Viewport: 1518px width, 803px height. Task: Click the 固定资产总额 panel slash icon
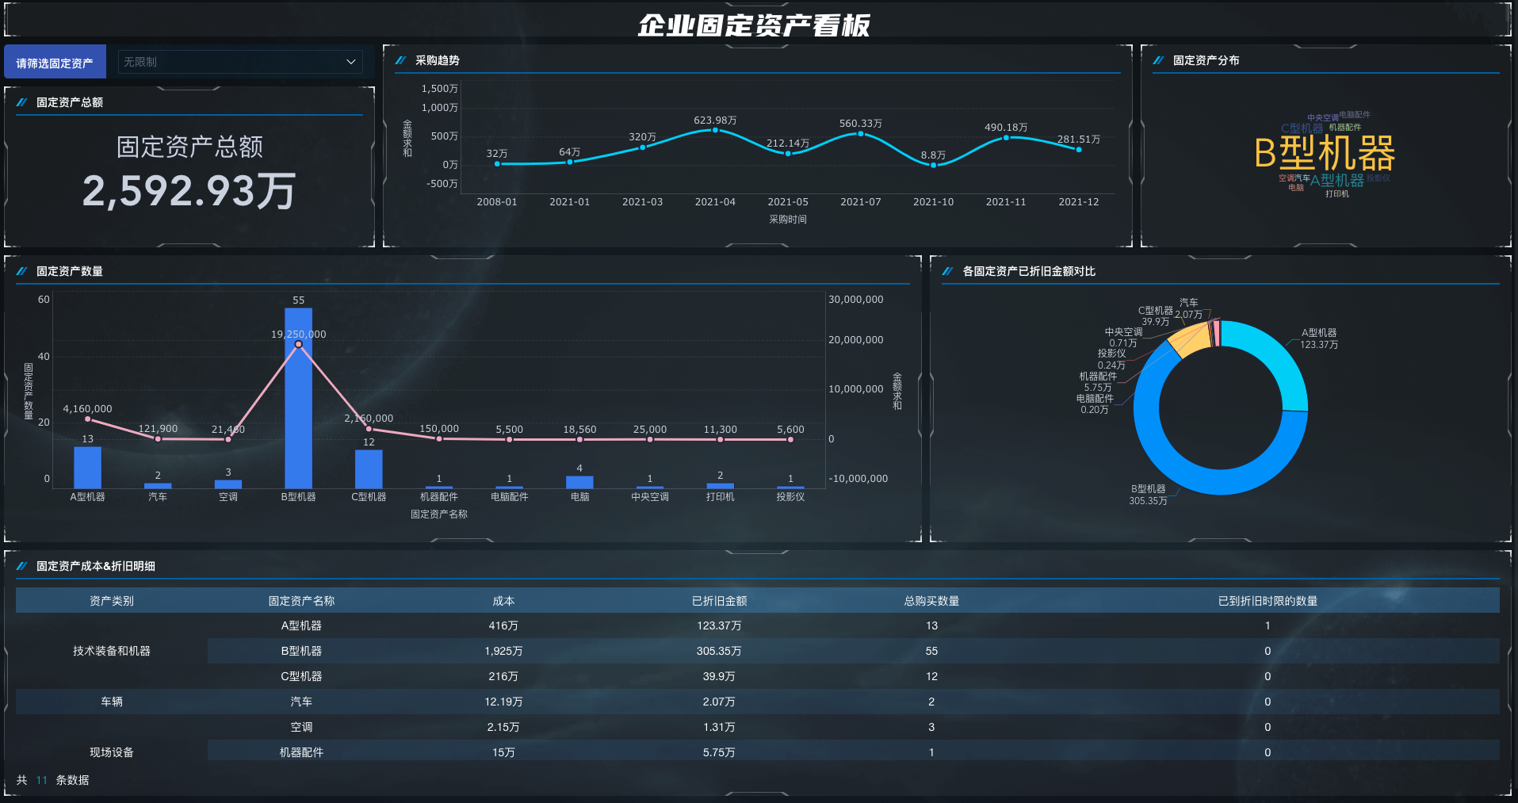click(x=21, y=102)
